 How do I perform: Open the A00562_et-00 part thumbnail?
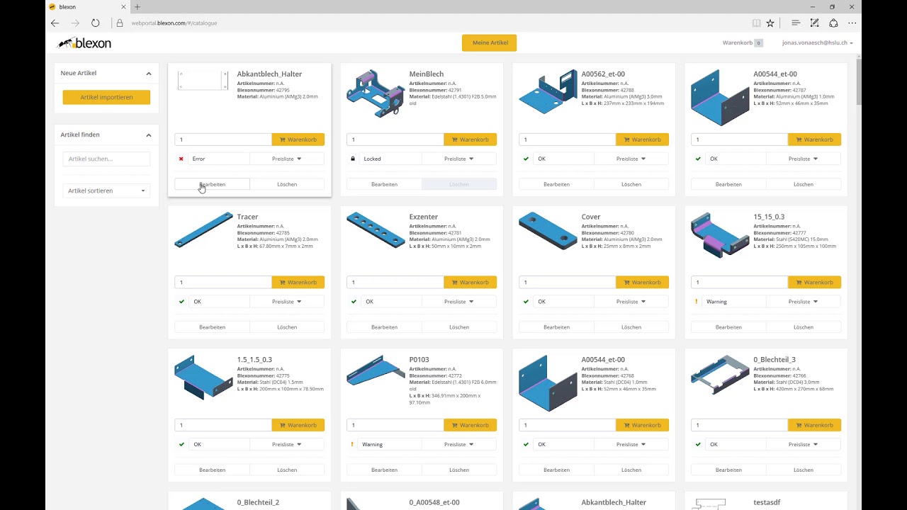coord(548,91)
